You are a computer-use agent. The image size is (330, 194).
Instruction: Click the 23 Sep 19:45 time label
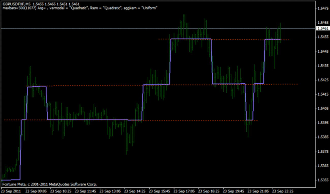pos(234,191)
